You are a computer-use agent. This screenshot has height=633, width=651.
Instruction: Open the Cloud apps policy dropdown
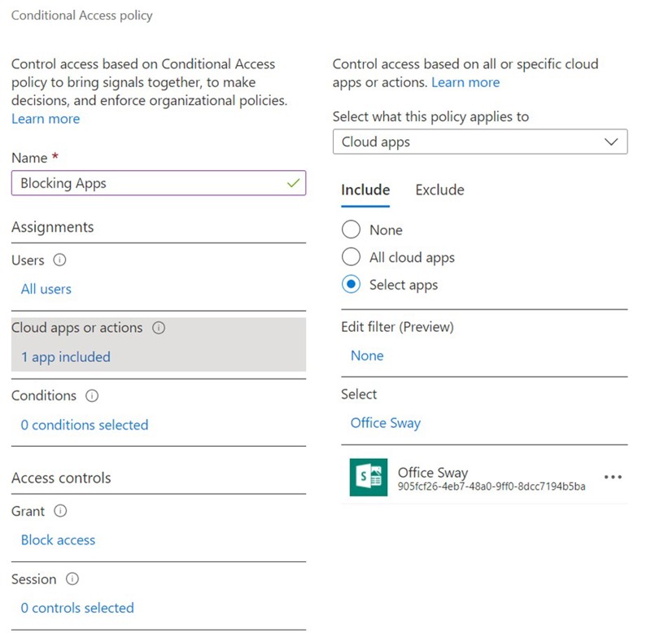[480, 142]
